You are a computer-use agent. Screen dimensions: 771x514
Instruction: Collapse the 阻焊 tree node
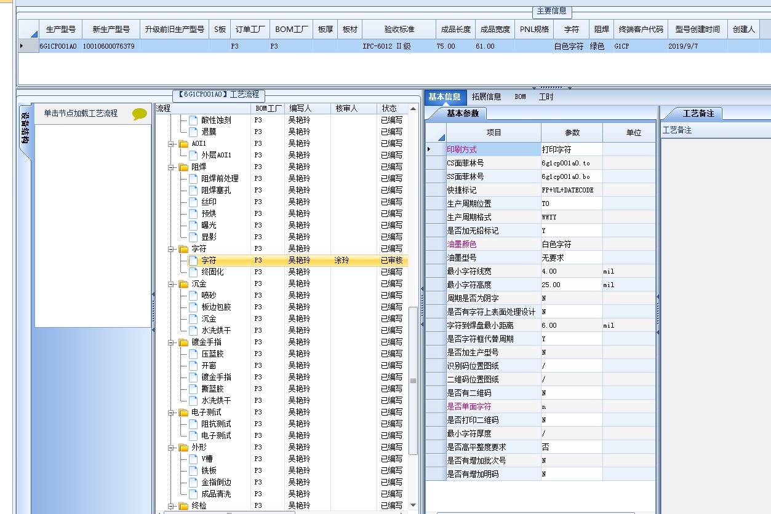click(x=171, y=167)
